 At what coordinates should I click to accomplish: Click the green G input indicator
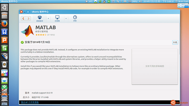tap(100, 1)
